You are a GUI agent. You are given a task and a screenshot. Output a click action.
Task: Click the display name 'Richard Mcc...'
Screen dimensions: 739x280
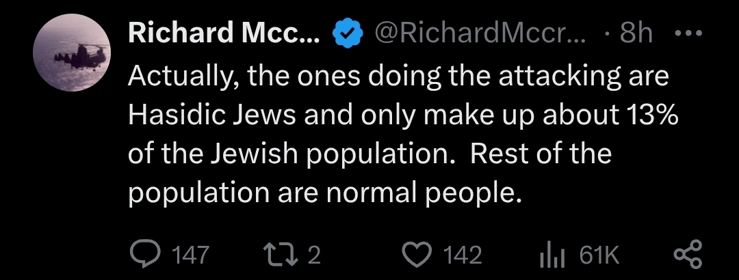223,33
